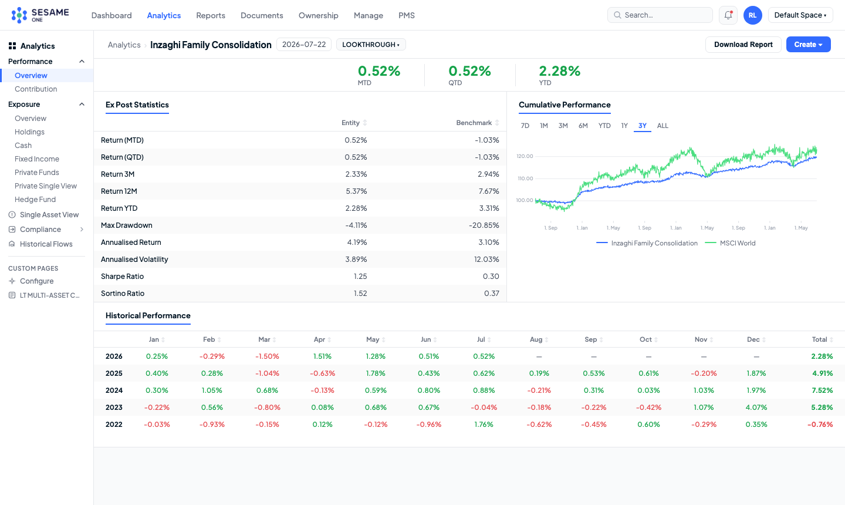This screenshot has height=505, width=845.
Task: Open the Ownership top menu
Action: click(319, 15)
